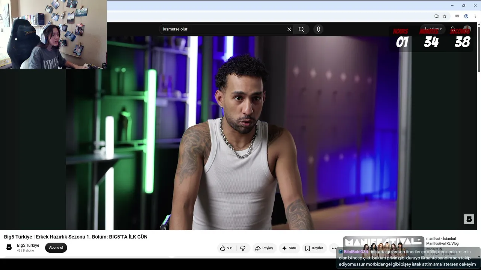Viewport: 481px width, 270px height.
Task: Open Chrome three-dot menu
Action: coord(475,16)
